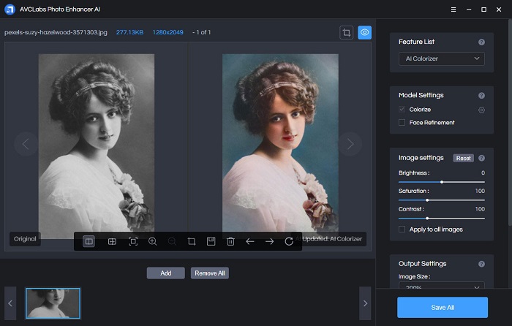Click the right arrow in bottom toolbar

click(x=269, y=241)
